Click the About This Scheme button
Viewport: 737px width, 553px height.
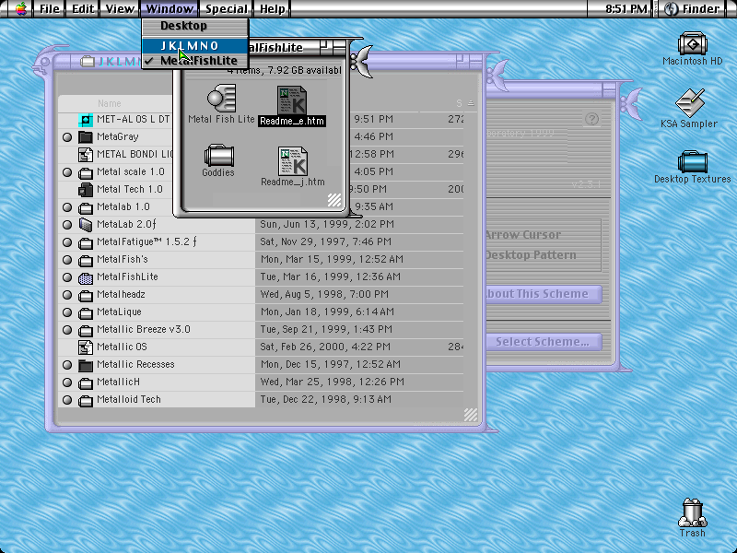point(542,294)
